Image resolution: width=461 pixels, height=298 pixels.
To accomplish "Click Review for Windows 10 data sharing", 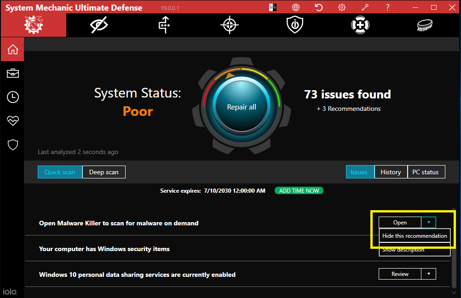I will point(400,274).
